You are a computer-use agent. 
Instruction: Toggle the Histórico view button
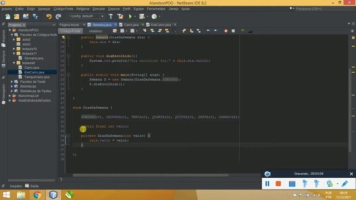tap(96, 31)
